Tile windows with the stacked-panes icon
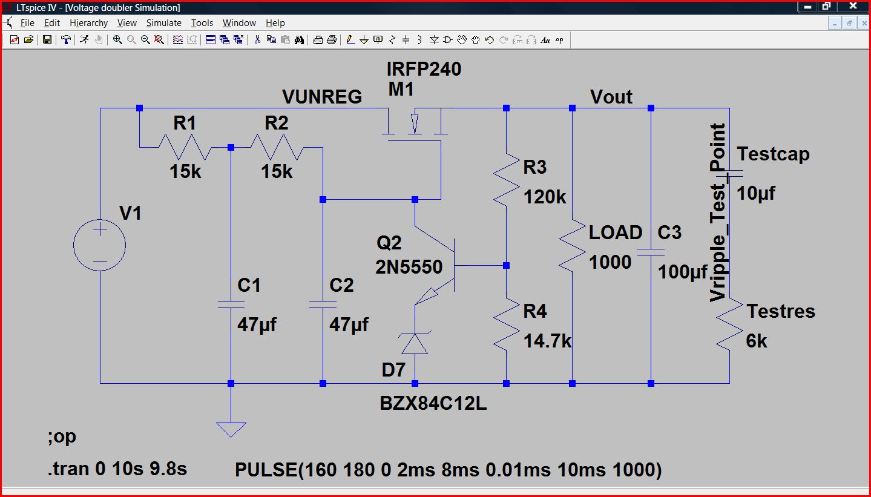871x497 pixels. click(211, 40)
